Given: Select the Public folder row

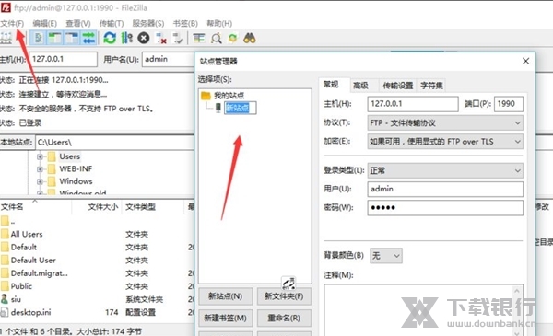Looking at the screenshot, I should [97, 286].
